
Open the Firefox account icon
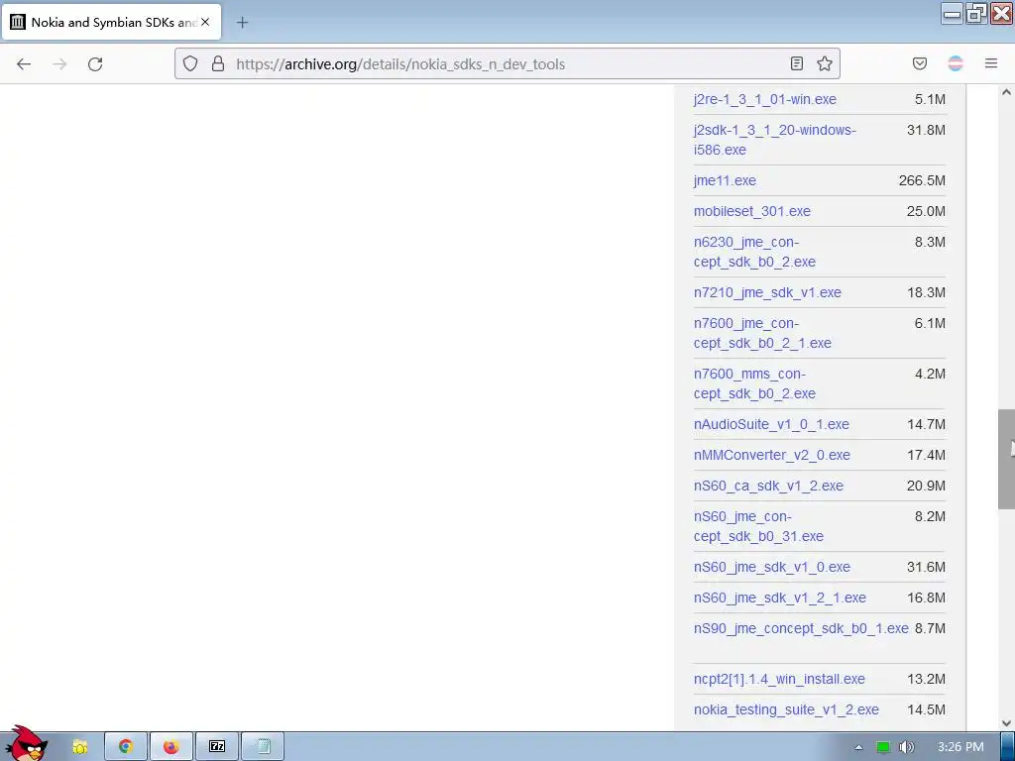tap(956, 63)
